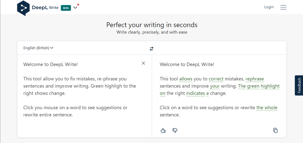Expand the DeepL Write product dropdown
The height and width of the screenshot is (143, 303).
75,8
